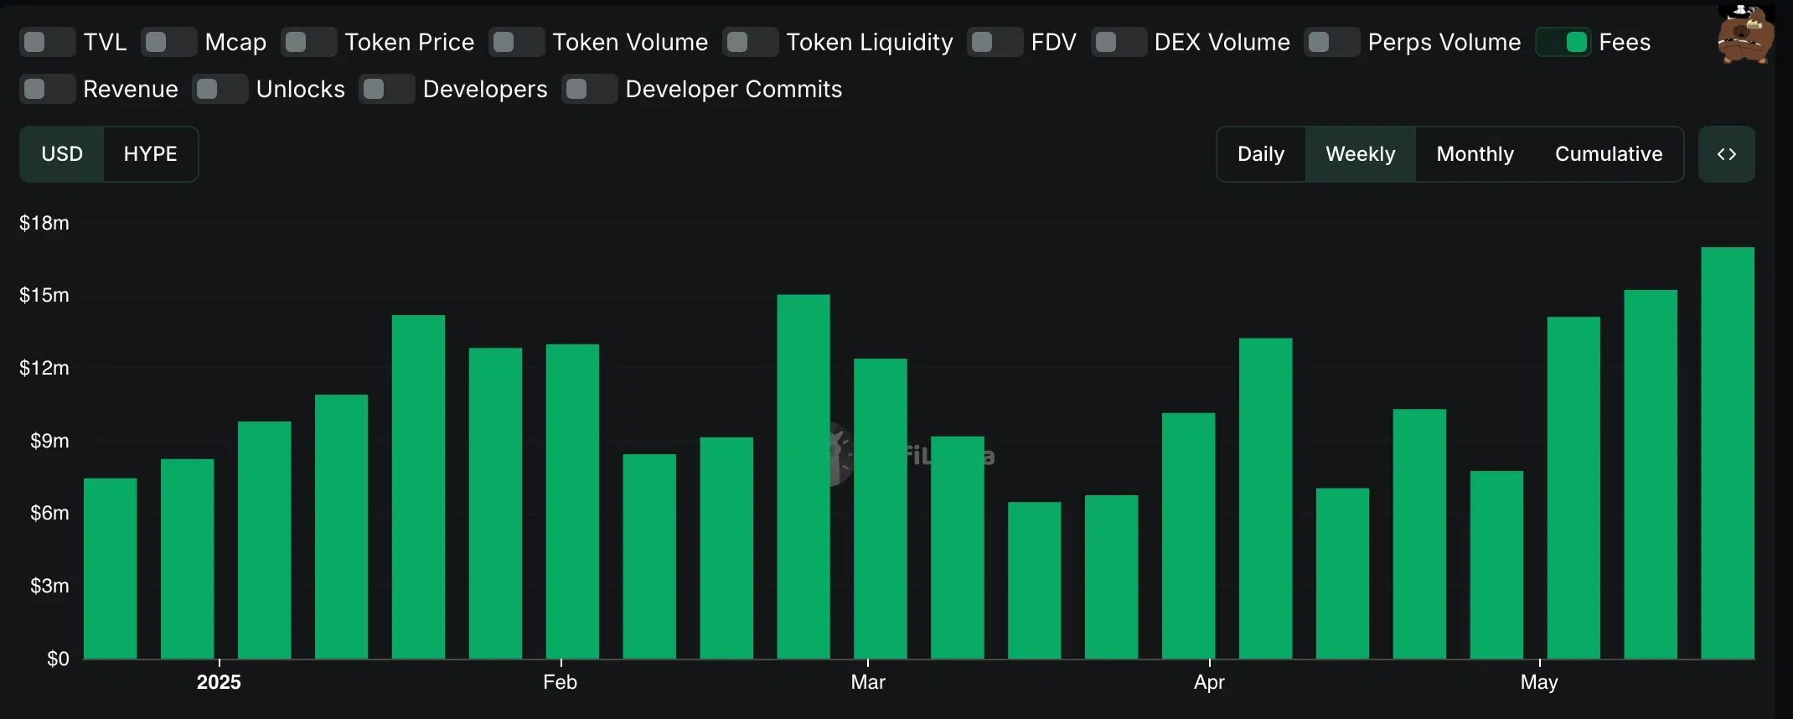
Task: Click the cartoon mascot avatar icon
Action: [1745, 34]
